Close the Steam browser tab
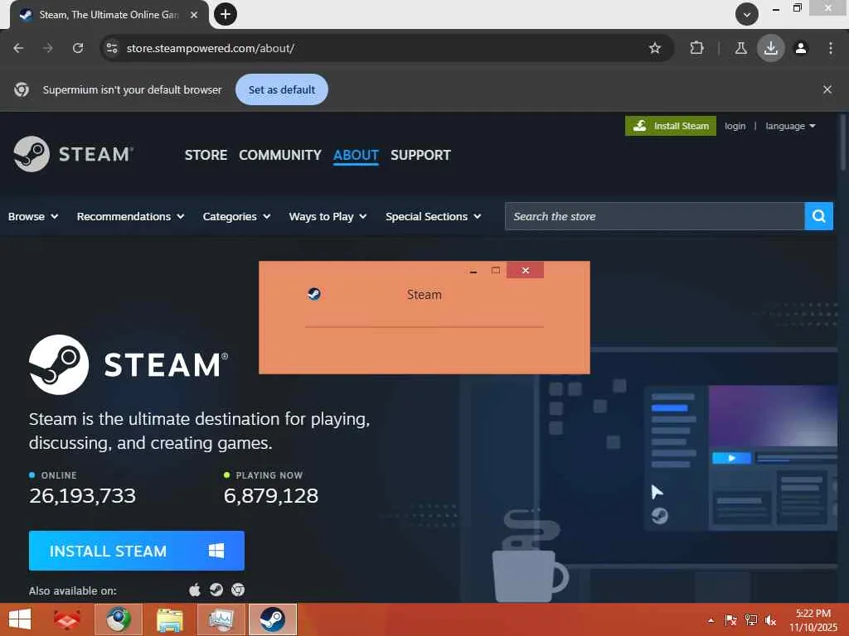849x636 pixels. (x=194, y=15)
